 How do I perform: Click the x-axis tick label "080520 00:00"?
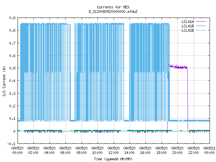(17, 151)
